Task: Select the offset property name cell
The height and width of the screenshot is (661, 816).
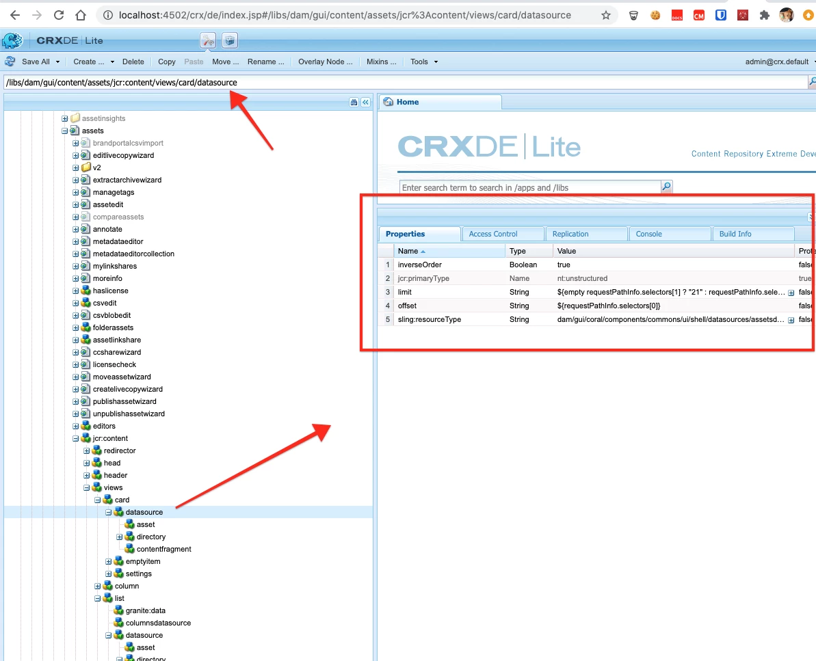Action: click(x=449, y=306)
